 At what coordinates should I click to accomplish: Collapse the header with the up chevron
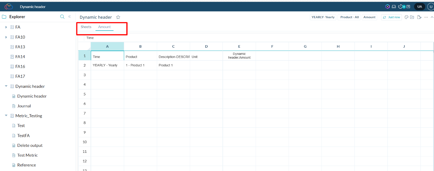tap(432, 17)
